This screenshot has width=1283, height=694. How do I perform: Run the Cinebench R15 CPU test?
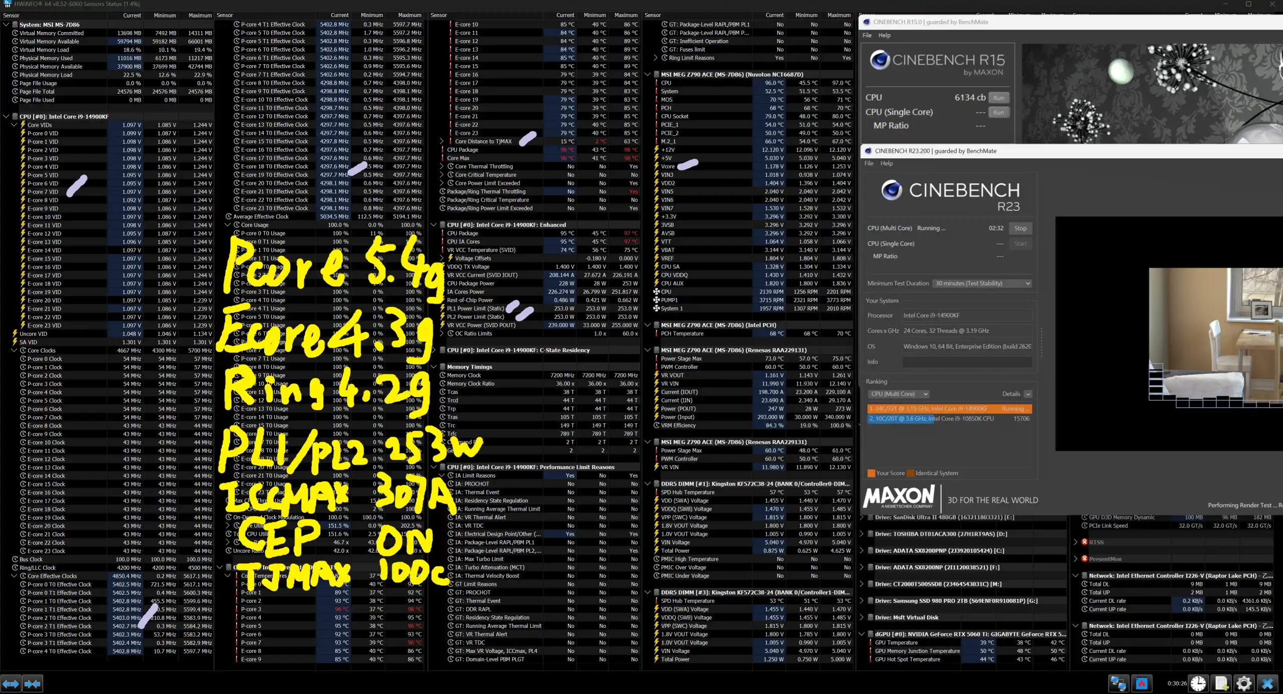998,98
